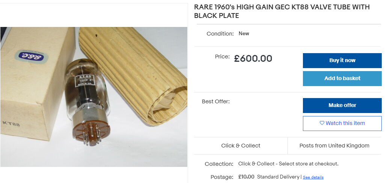Click the Best Offer label
Viewport: 387px width, 183px height.
(x=216, y=101)
